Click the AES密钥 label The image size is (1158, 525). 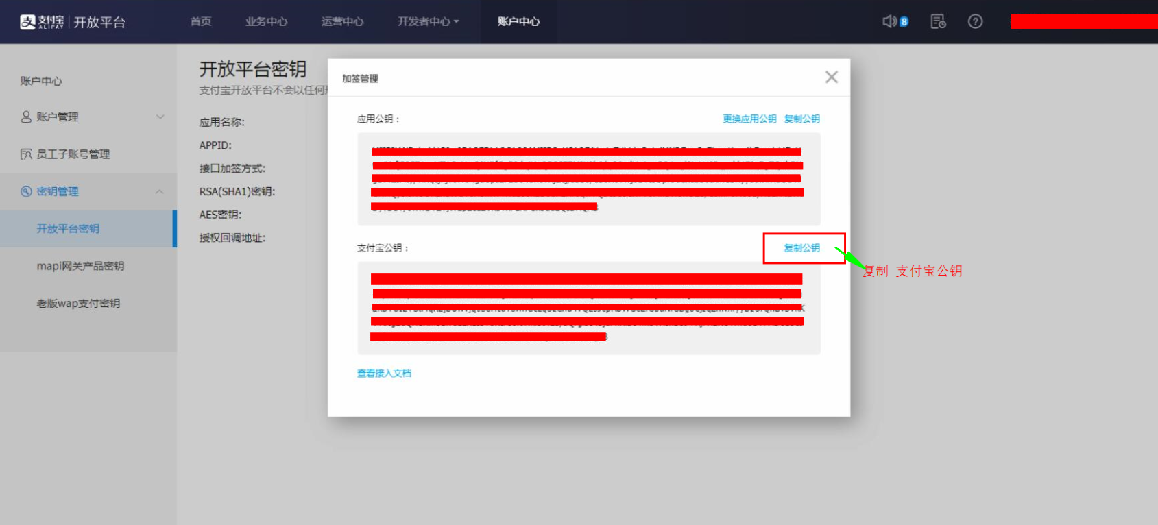pyautogui.click(x=221, y=215)
